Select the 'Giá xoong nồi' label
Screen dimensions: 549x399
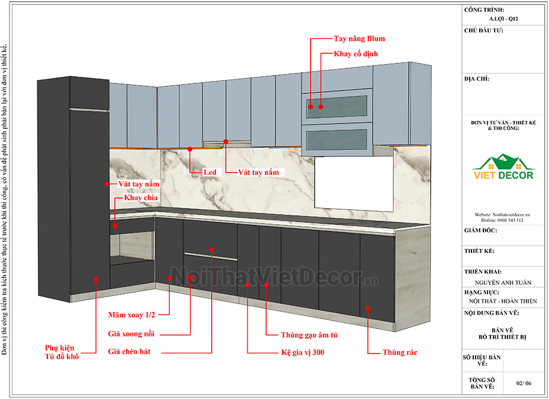pyautogui.click(x=131, y=333)
